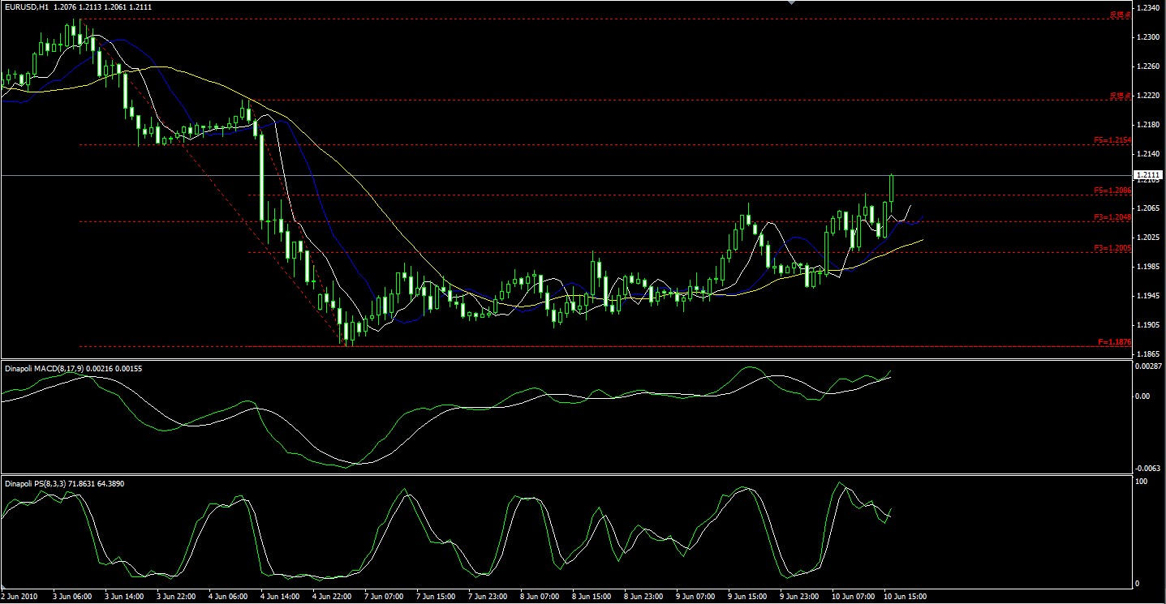Screen dimensions: 1166x604
Task: Select the 4 Jun 06:00 time label
Action: 228,596
